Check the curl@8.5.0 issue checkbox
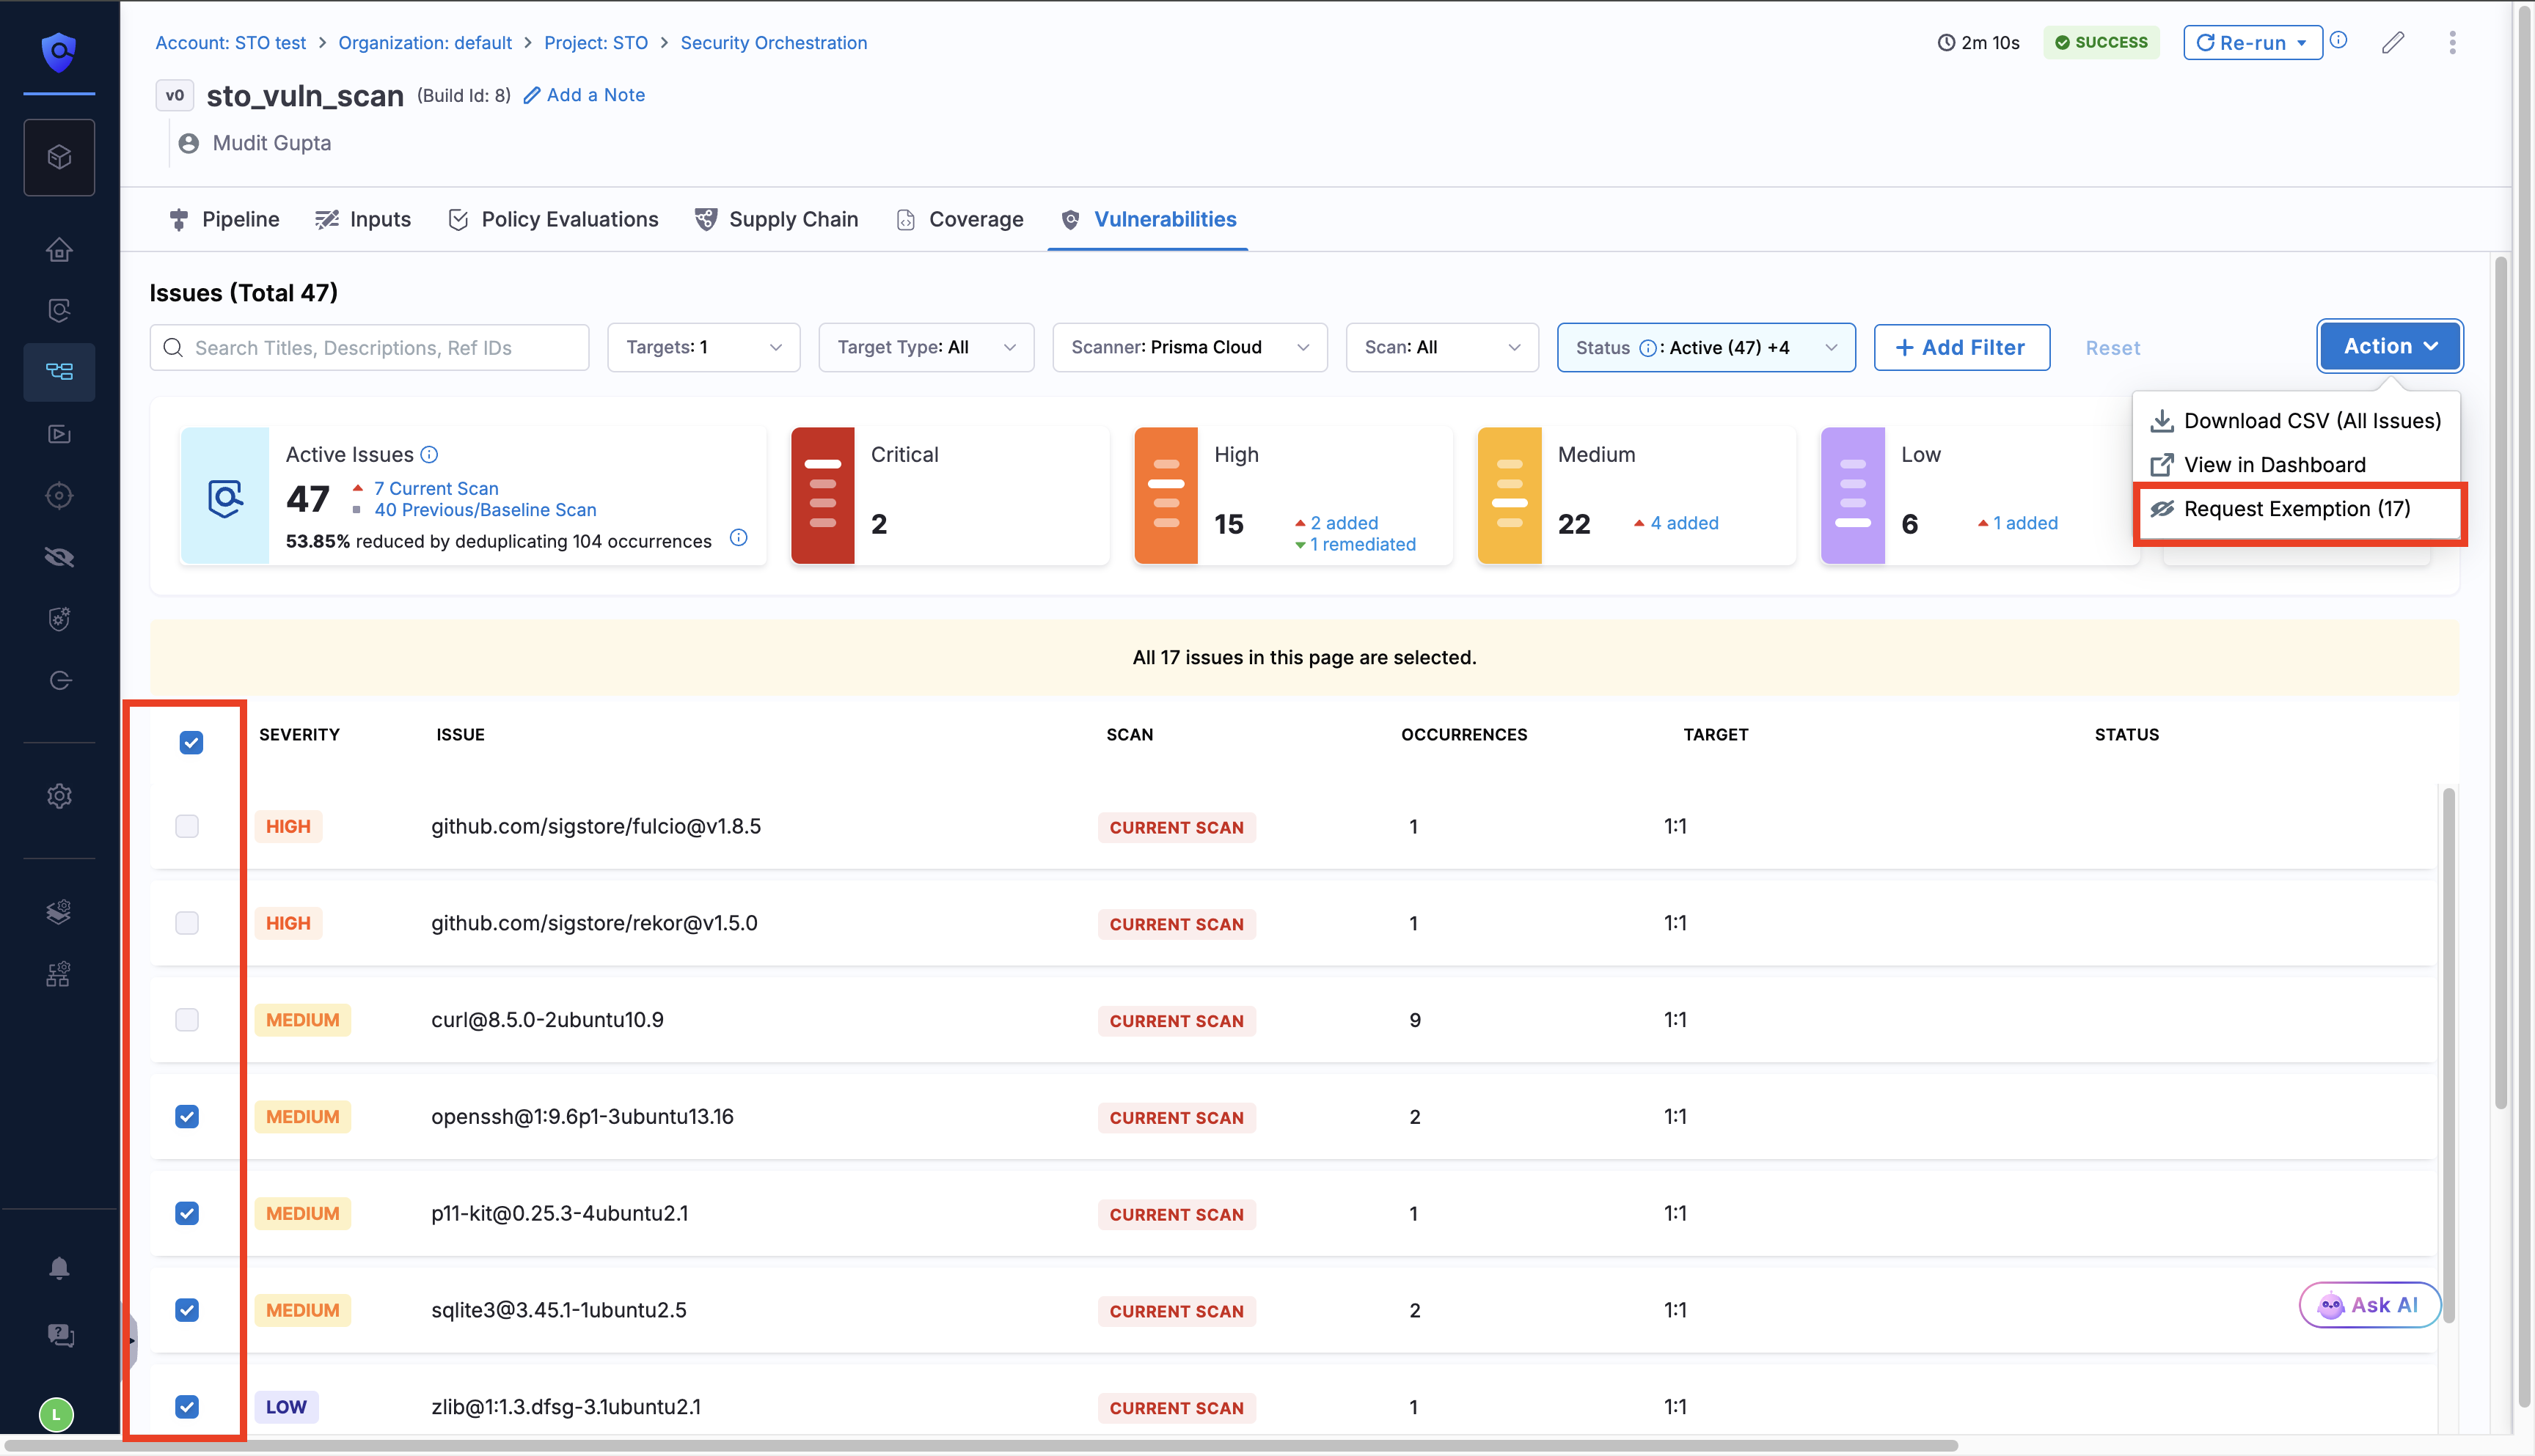The width and height of the screenshot is (2535, 1456). tap(187, 1020)
